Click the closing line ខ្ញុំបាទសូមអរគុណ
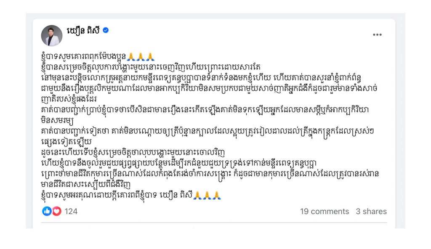The width and height of the screenshot is (431, 249). click(x=117, y=196)
